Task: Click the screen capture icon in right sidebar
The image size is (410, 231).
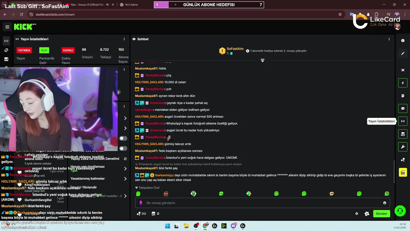Action: tap(403, 70)
